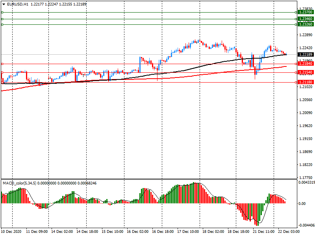Click the 16 Dec 18:00 time axis label
This screenshot has height=236, width=315.
tap(163, 232)
